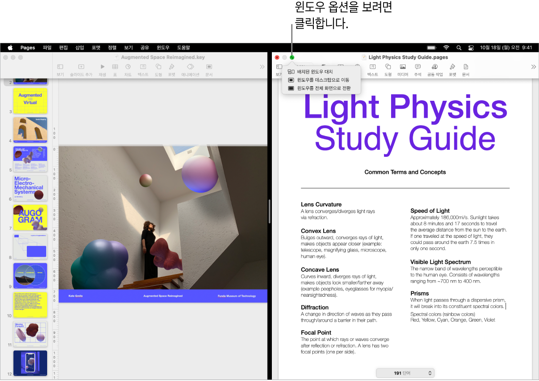Add a new slide with 슬라이드 추가
The image size is (539, 381).
tap(81, 67)
